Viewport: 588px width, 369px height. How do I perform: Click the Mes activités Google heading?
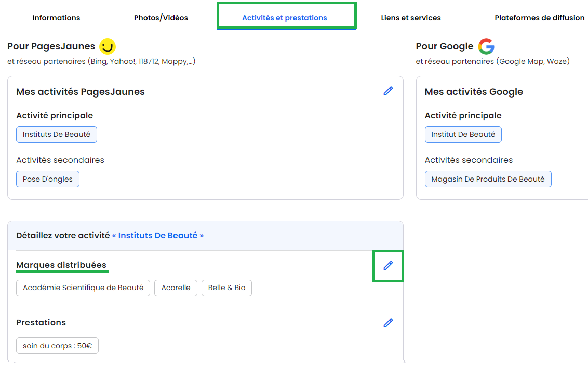click(x=474, y=92)
